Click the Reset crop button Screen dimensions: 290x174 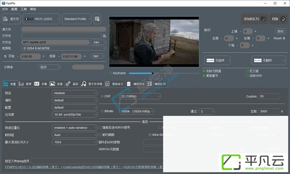(279, 38)
